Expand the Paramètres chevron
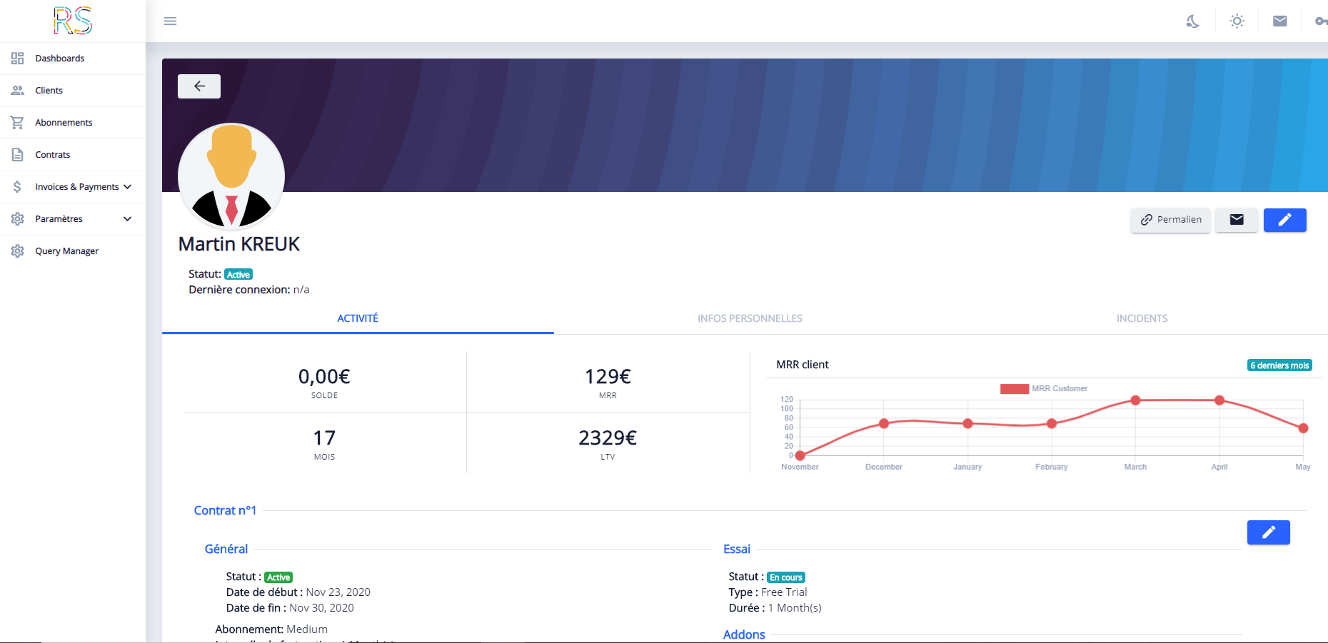Image resolution: width=1328 pixels, height=643 pixels. tap(127, 219)
